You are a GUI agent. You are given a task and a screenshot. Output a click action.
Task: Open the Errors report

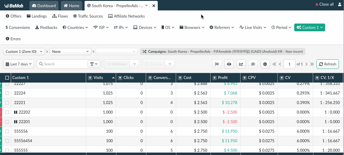point(13,39)
